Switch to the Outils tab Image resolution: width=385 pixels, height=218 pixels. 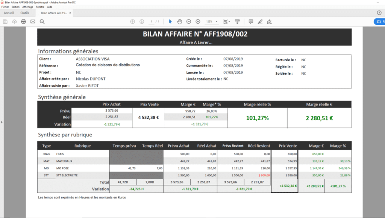pyautogui.click(x=25, y=13)
